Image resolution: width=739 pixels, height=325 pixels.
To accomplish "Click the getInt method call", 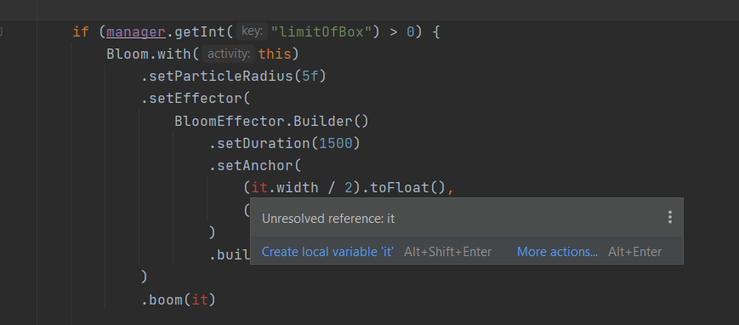I will pos(200,32).
